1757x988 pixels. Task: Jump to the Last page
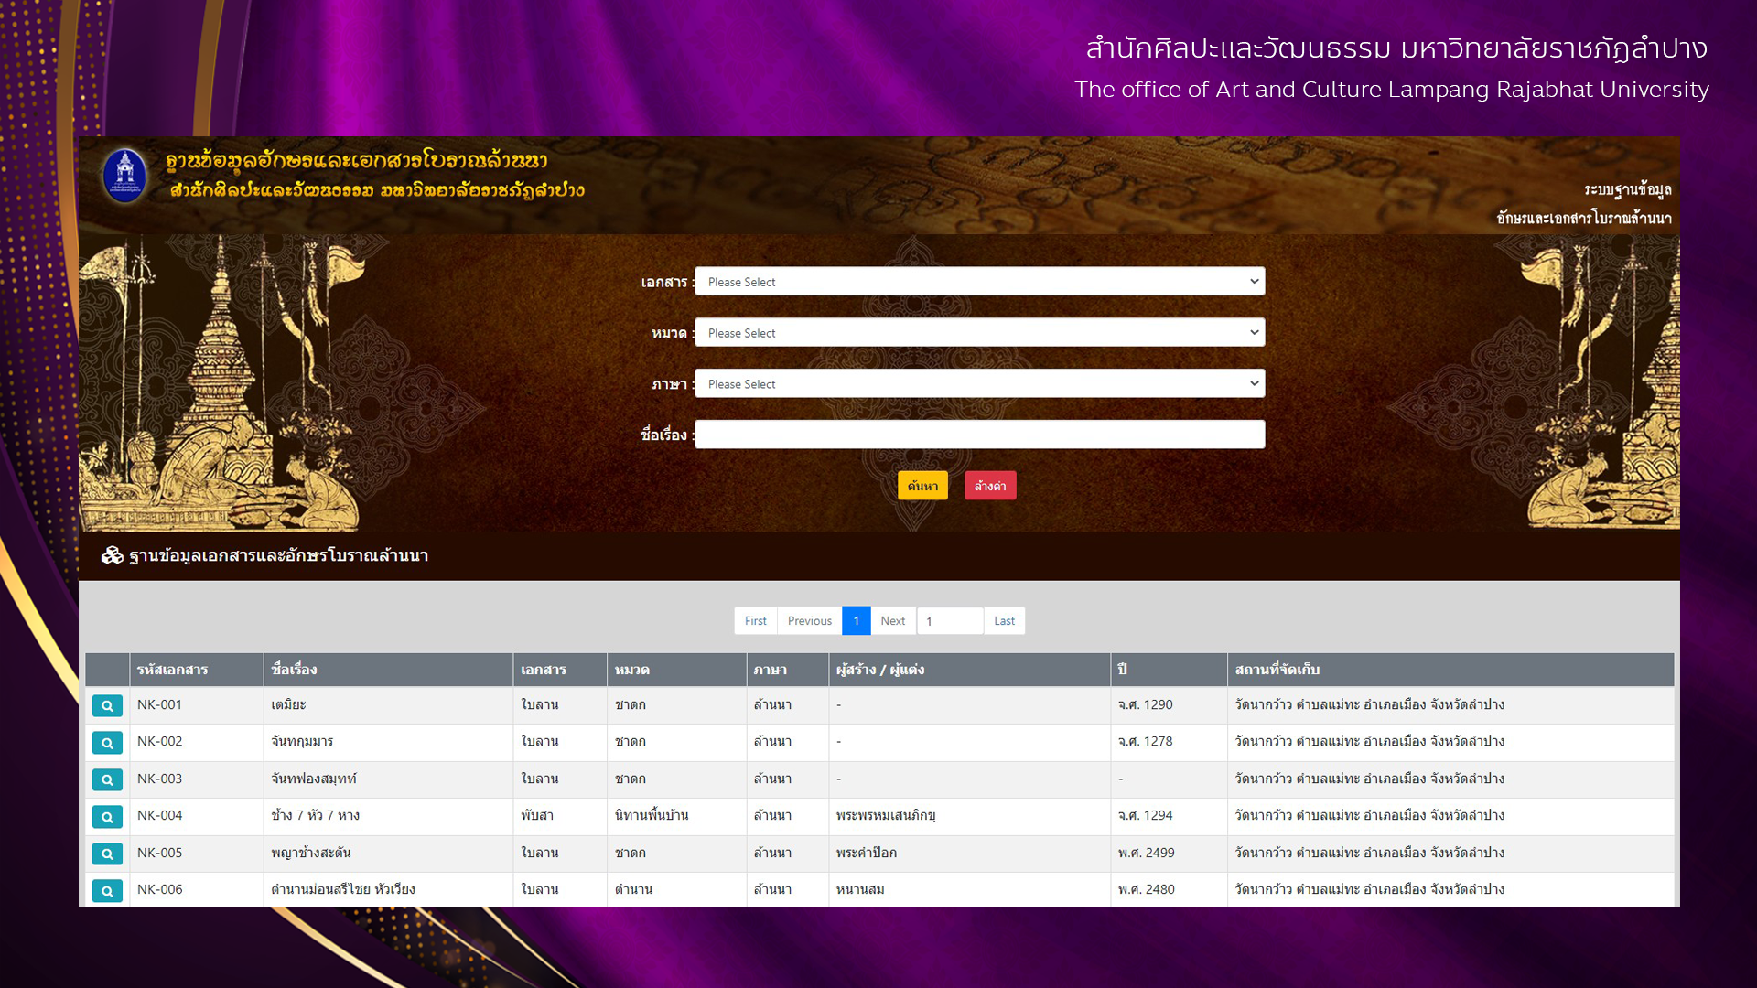(x=1004, y=621)
